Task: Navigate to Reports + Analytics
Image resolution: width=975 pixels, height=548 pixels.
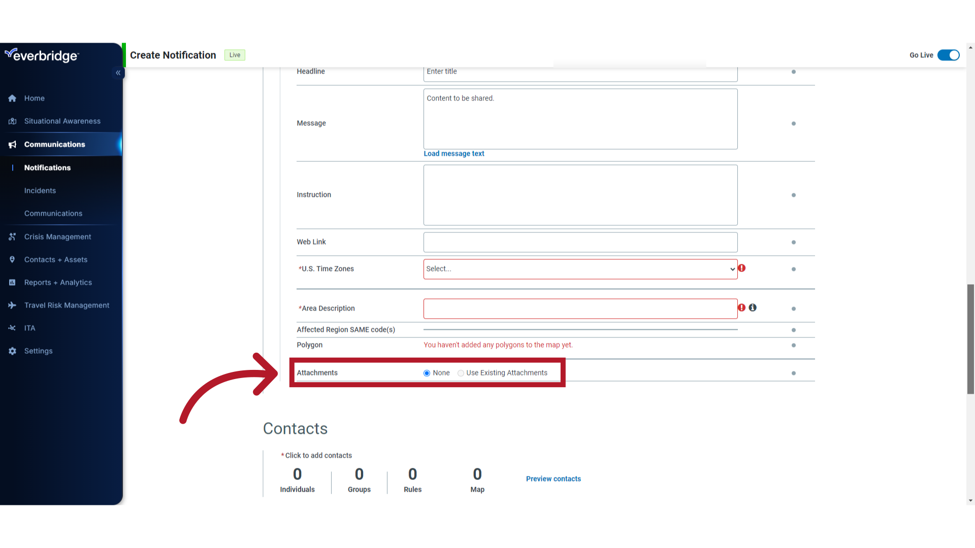Action: pos(57,282)
